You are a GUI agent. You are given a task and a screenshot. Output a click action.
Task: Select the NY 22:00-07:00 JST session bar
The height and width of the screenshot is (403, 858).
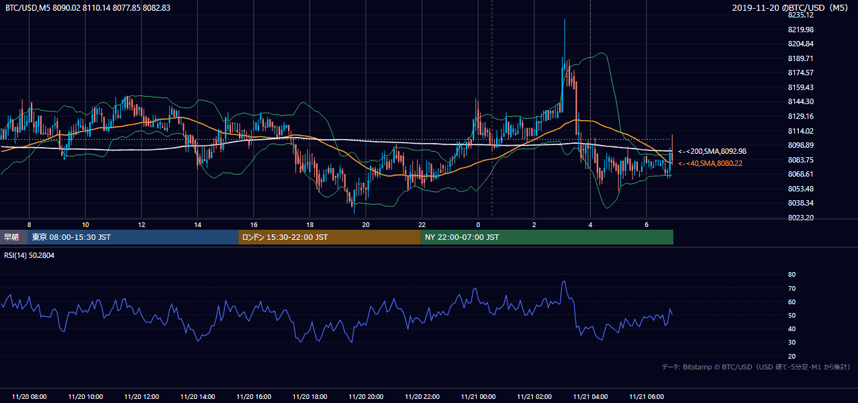pyautogui.click(x=547, y=237)
